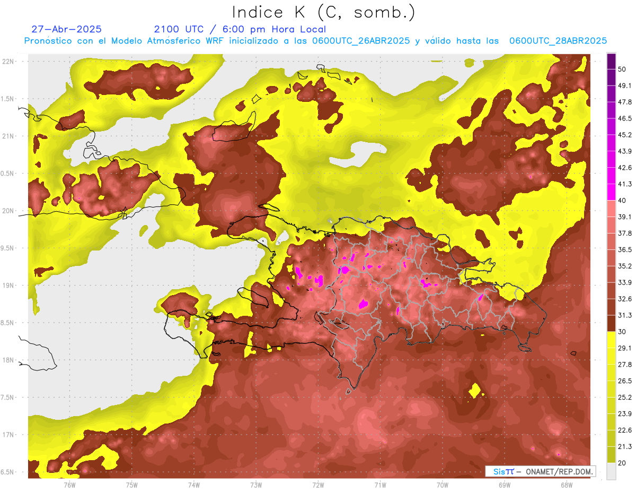Click the legend value "31.3"
Screen dimensions: 636x492
[625, 315]
